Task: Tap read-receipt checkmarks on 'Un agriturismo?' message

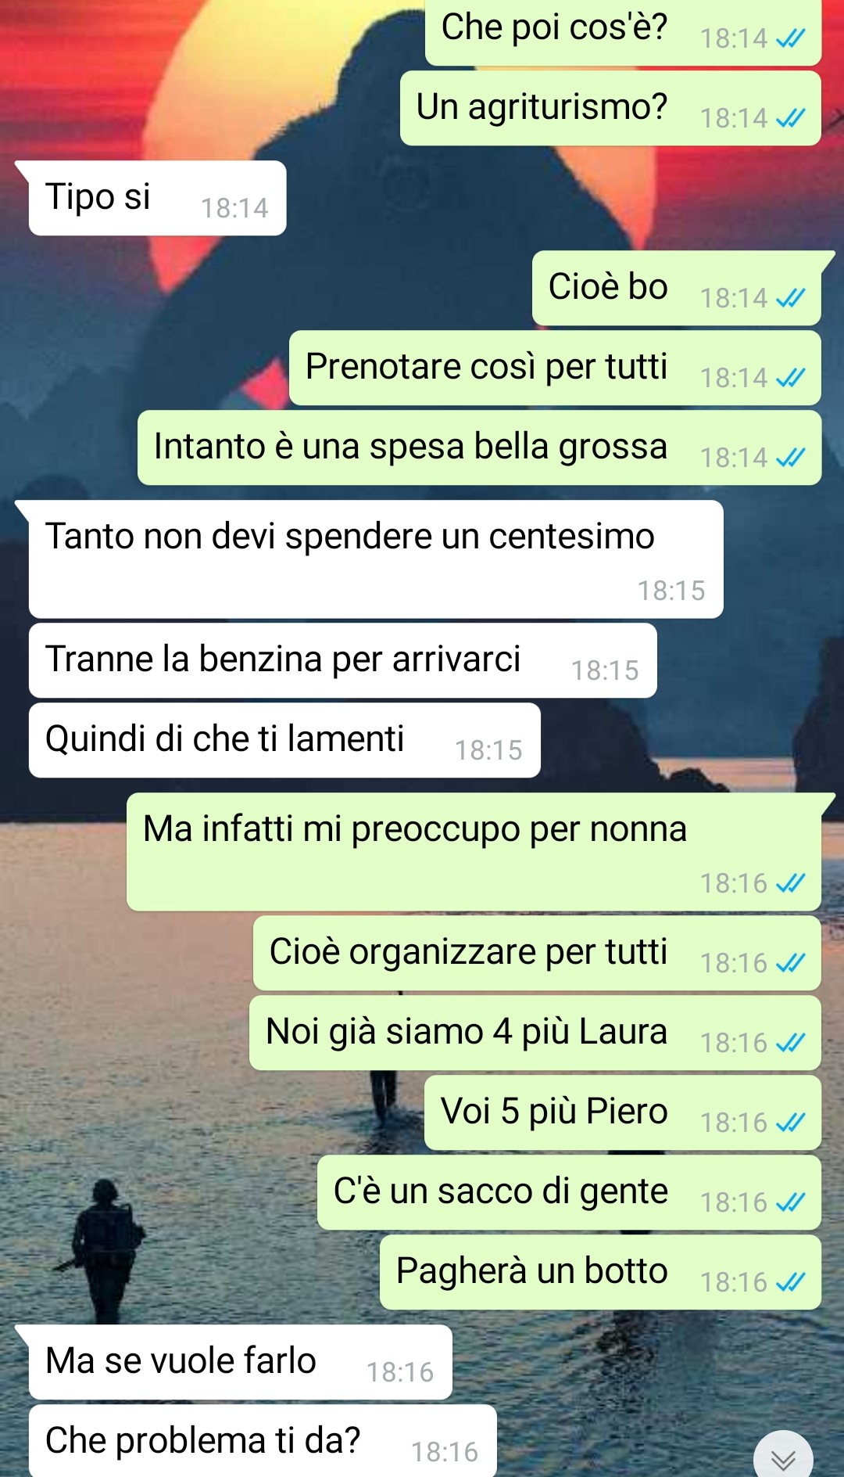Action: pos(790,118)
